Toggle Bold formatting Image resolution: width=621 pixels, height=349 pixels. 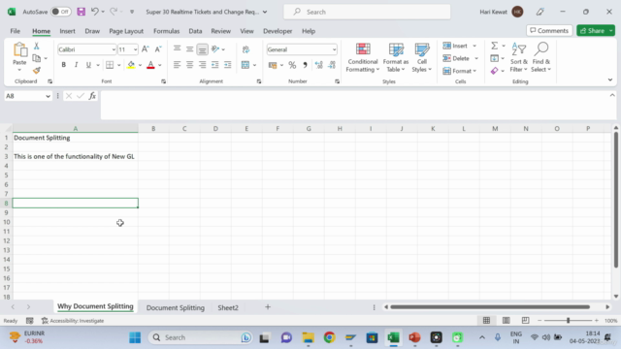[x=63, y=65]
